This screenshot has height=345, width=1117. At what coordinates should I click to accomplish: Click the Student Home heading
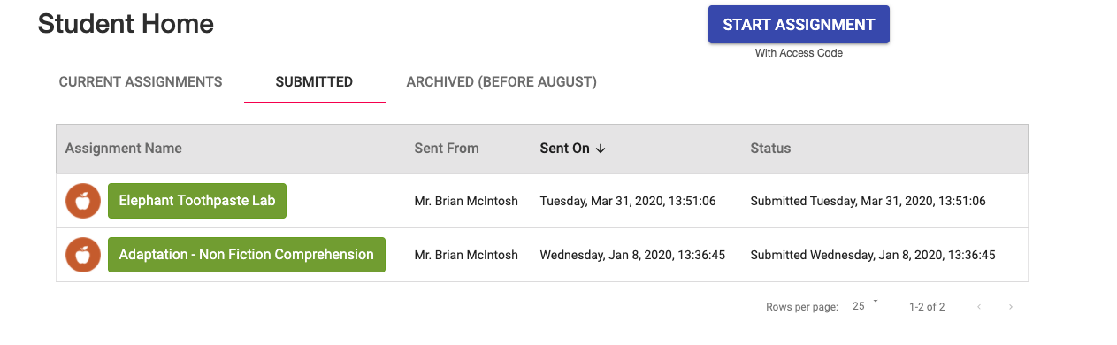[126, 24]
